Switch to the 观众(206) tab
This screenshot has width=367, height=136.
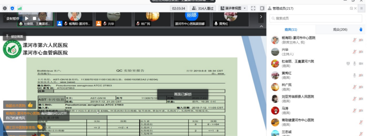340,30
